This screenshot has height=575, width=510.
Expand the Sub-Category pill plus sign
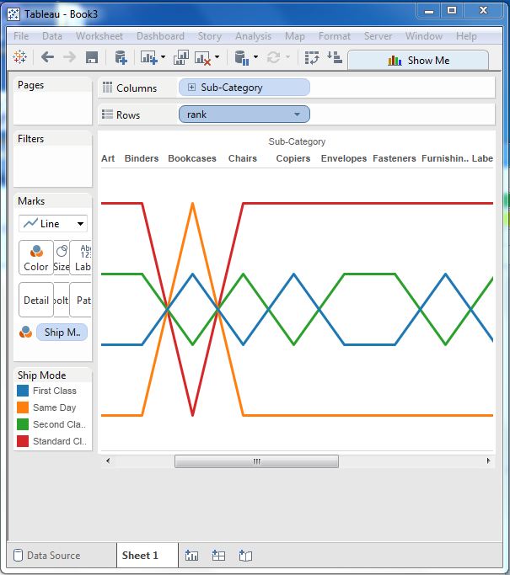click(x=191, y=88)
